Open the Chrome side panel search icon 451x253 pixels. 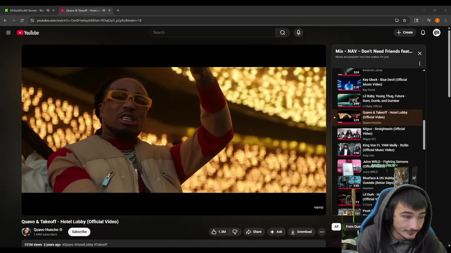[x=416, y=20]
